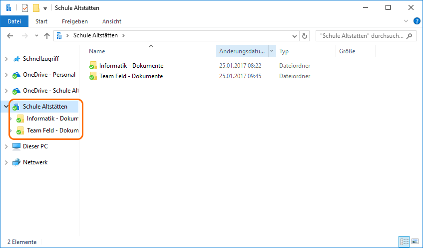
Task: Collapse the Schule Altstätten tree node
Action: (x=6, y=107)
